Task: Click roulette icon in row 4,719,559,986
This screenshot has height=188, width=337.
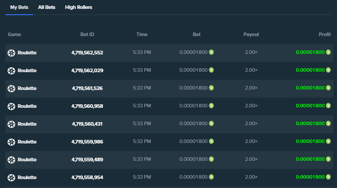Action: (x=12, y=142)
